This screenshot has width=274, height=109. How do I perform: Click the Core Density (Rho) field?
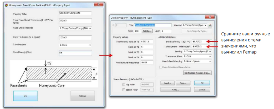click(75, 53)
